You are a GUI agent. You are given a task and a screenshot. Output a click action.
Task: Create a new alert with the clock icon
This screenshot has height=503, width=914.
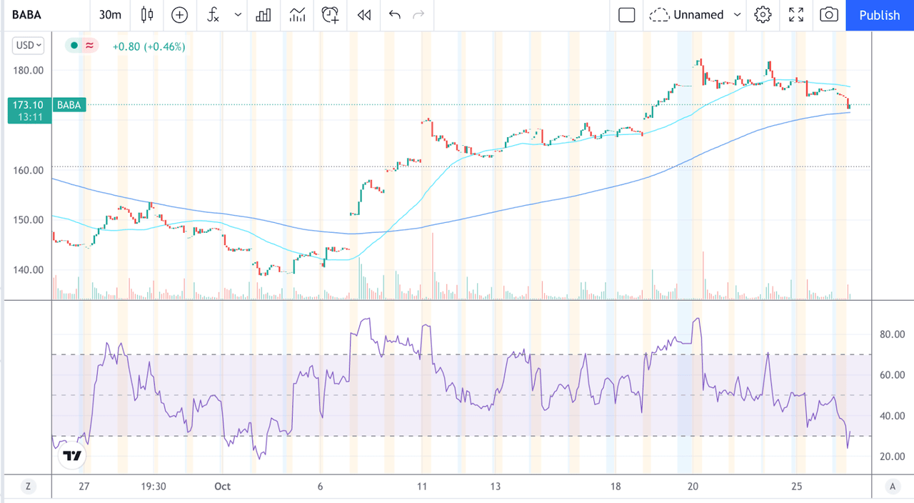pyautogui.click(x=330, y=14)
